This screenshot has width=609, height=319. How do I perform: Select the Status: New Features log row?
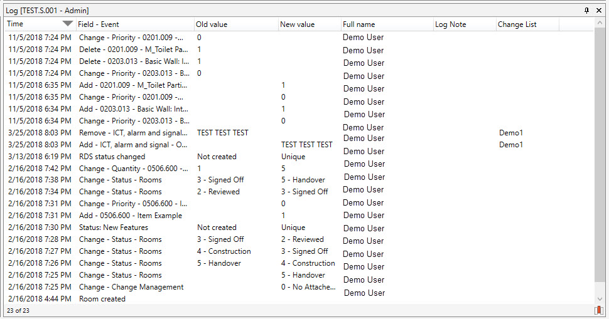[114, 227]
